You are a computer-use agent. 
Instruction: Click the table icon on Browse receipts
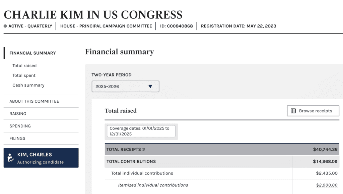click(293, 111)
